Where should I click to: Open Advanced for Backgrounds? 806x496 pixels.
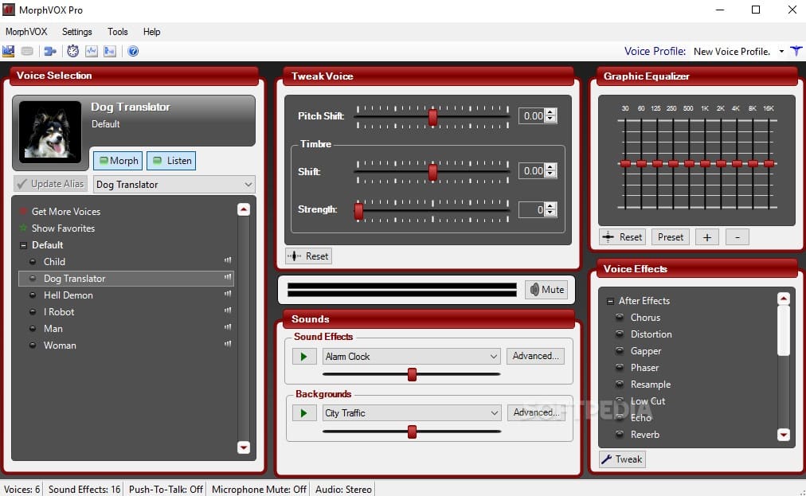[x=536, y=412]
